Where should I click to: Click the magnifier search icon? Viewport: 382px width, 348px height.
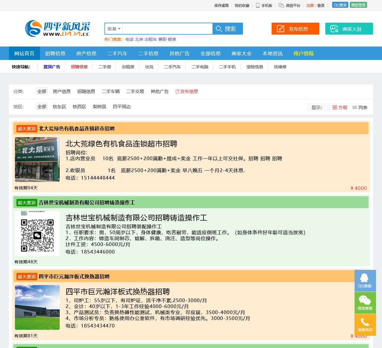click(x=219, y=29)
